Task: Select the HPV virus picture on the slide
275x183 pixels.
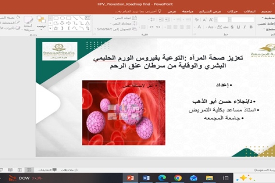Action: coord(124,113)
